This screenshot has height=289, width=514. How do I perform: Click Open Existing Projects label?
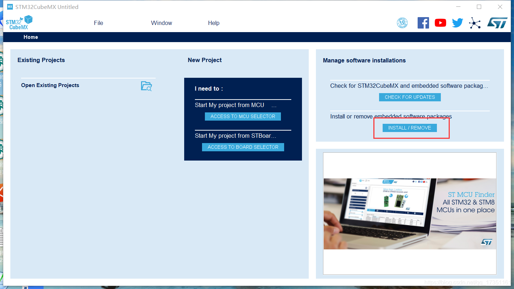pyautogui.click(x=50, y=85)
